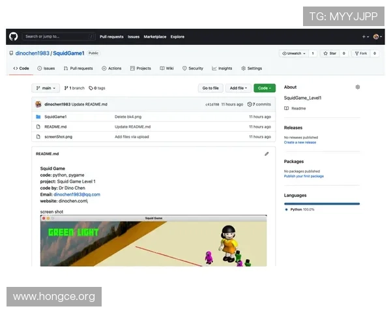Click the eye icon on Unwatch button
This screenshot has height=313, width=391.
click(284, 53)
